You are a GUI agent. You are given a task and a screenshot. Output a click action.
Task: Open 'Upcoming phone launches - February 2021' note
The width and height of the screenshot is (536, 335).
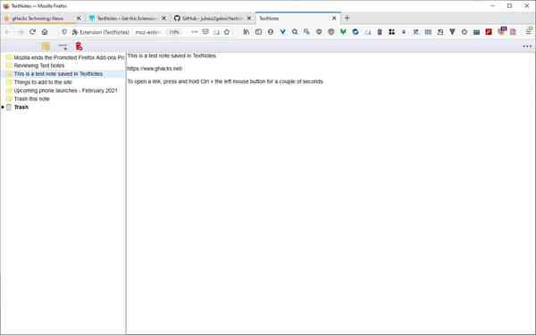click(x=65, y=90)
